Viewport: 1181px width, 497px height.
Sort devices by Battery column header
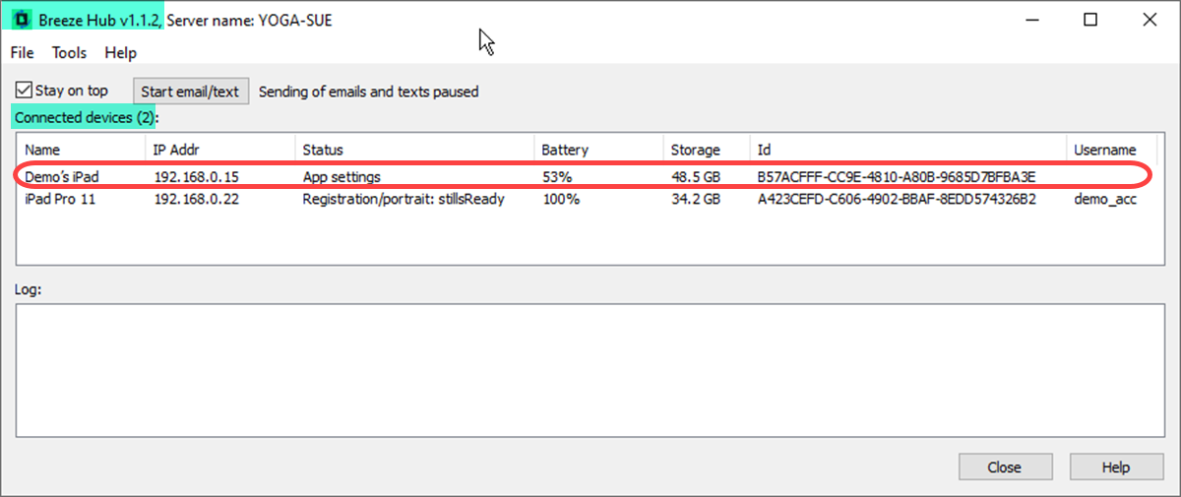point(598,150)
